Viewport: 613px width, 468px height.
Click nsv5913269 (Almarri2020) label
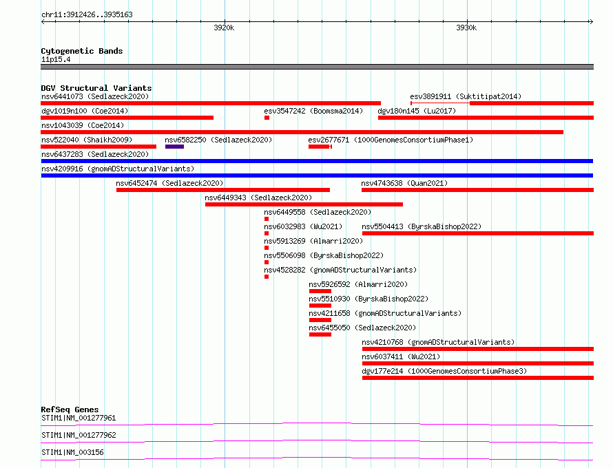coord(313,241)
